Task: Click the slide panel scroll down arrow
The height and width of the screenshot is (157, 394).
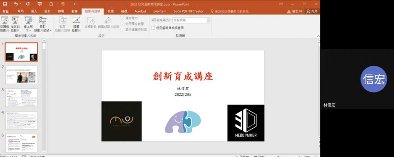Action: coord(44,152)
